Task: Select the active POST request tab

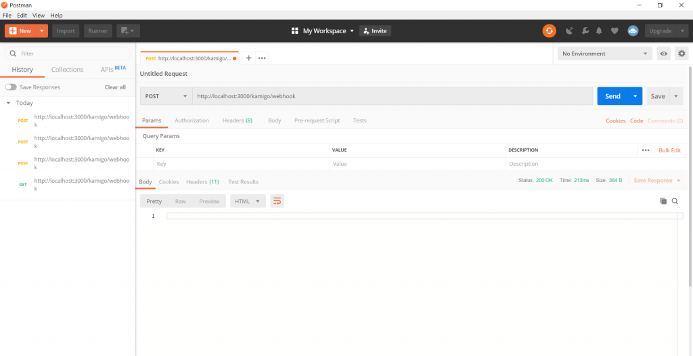Action: [189, 58]
